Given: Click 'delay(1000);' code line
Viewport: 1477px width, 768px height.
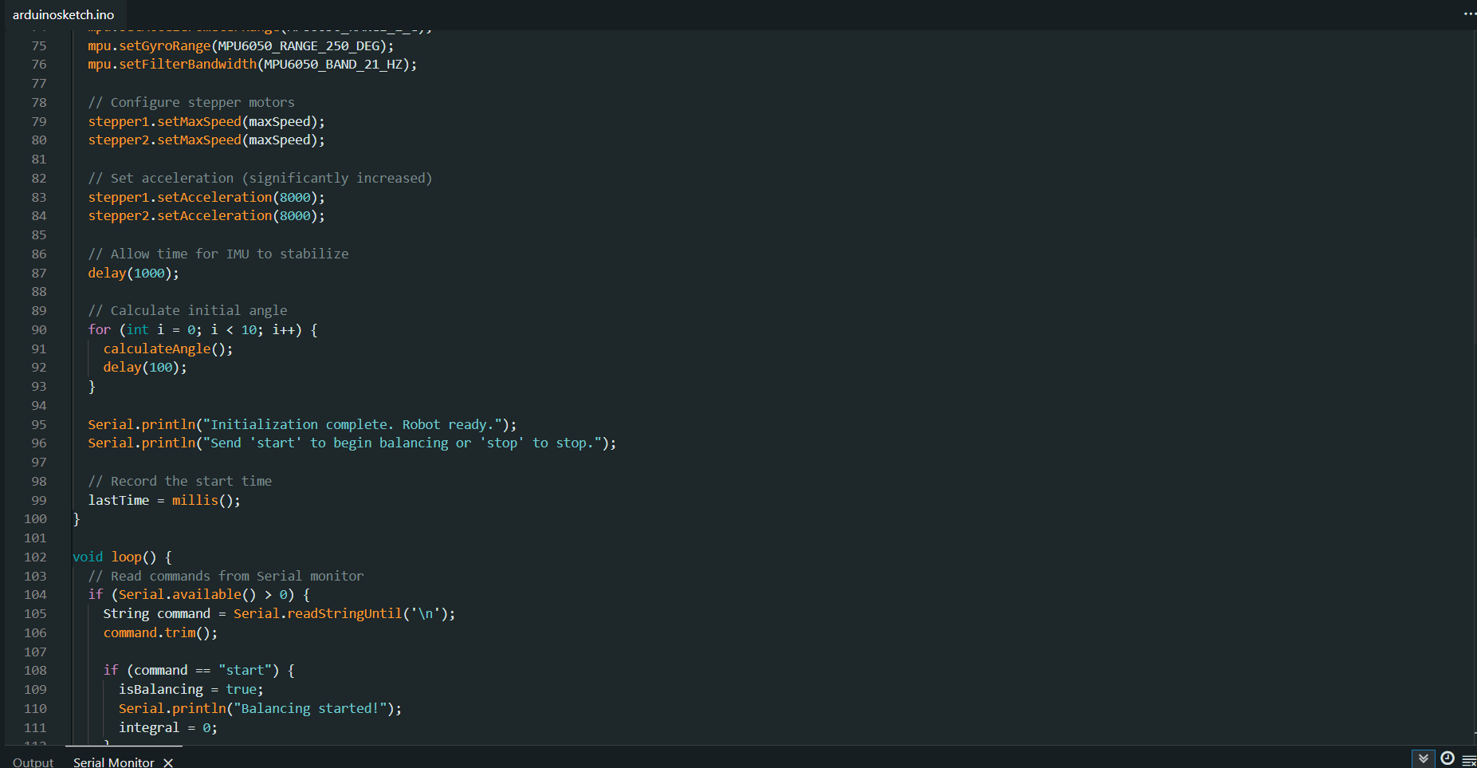Looking at the screenshot, I should click(x=134, y=273).
